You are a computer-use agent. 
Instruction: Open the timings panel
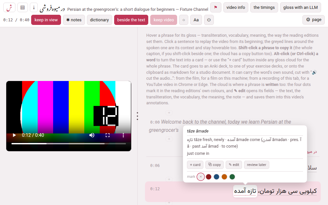coord(264,8)
